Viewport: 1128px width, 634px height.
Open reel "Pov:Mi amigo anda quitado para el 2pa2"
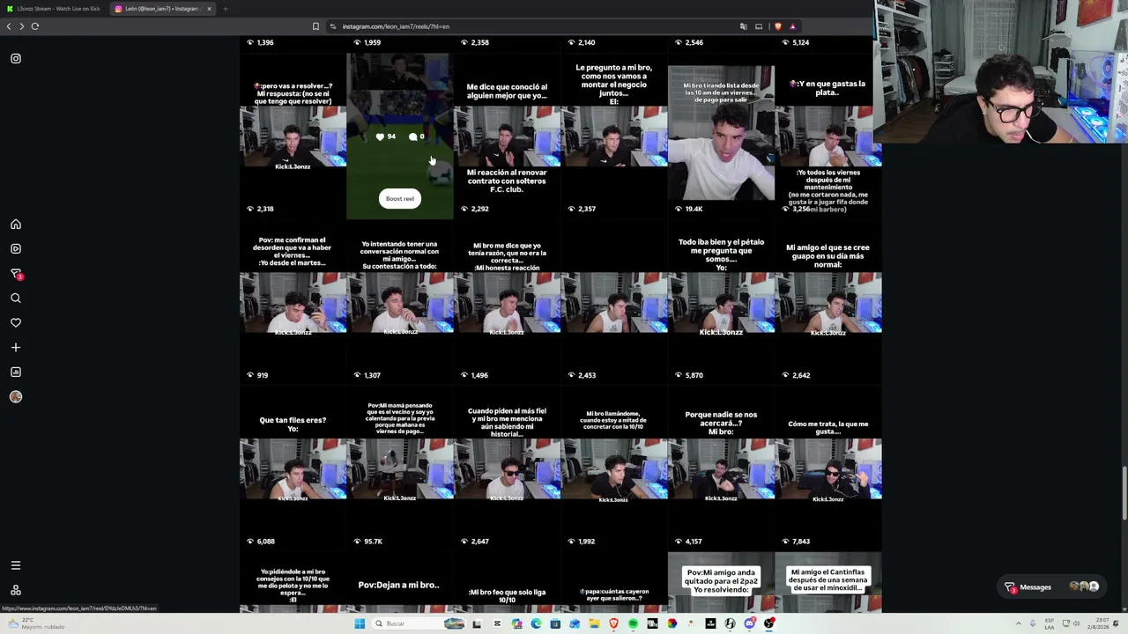[x=721, y=583]
